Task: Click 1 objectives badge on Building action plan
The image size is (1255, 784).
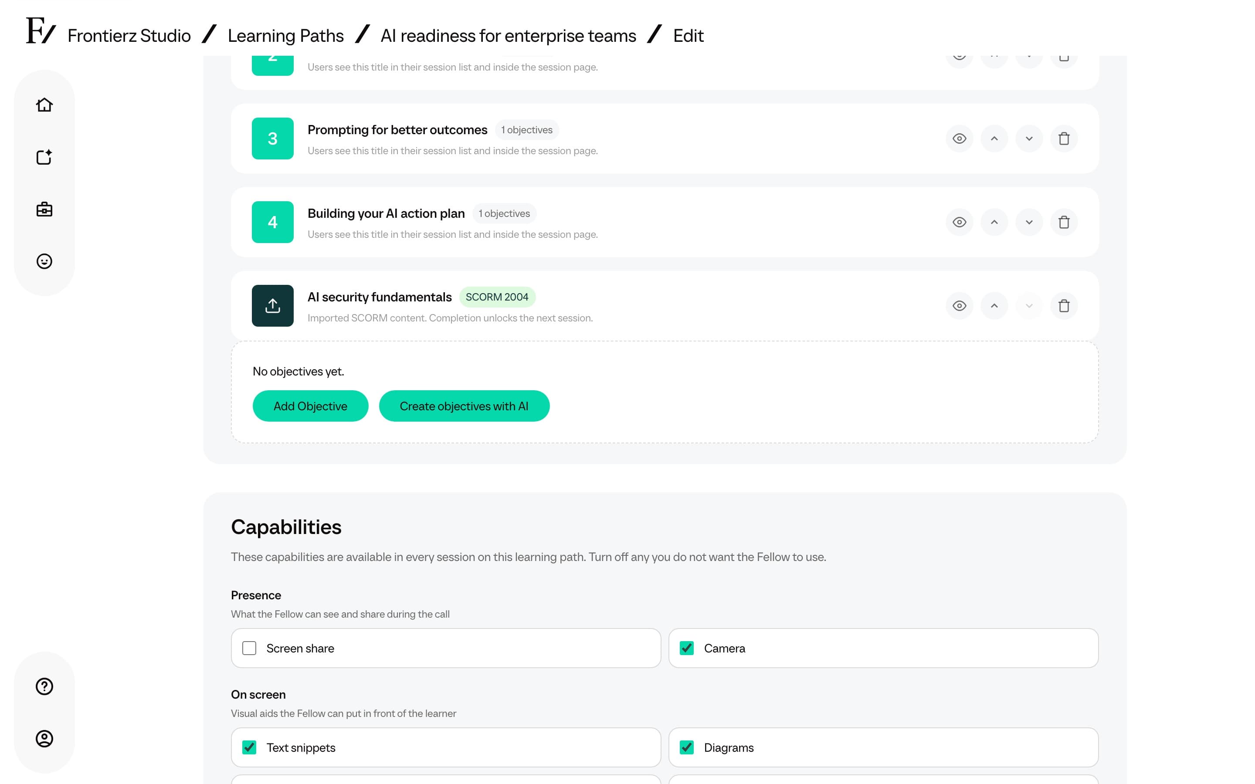Action: (504, 213)
